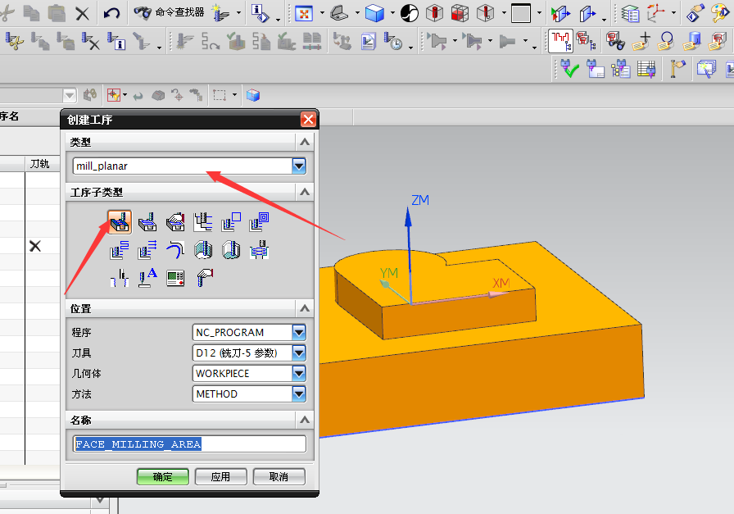Image resolution: width=734 pixels, height=514 pixels.
Task: Open the rectangle selection mode dropdown arrow
Action: coord(234,96)
